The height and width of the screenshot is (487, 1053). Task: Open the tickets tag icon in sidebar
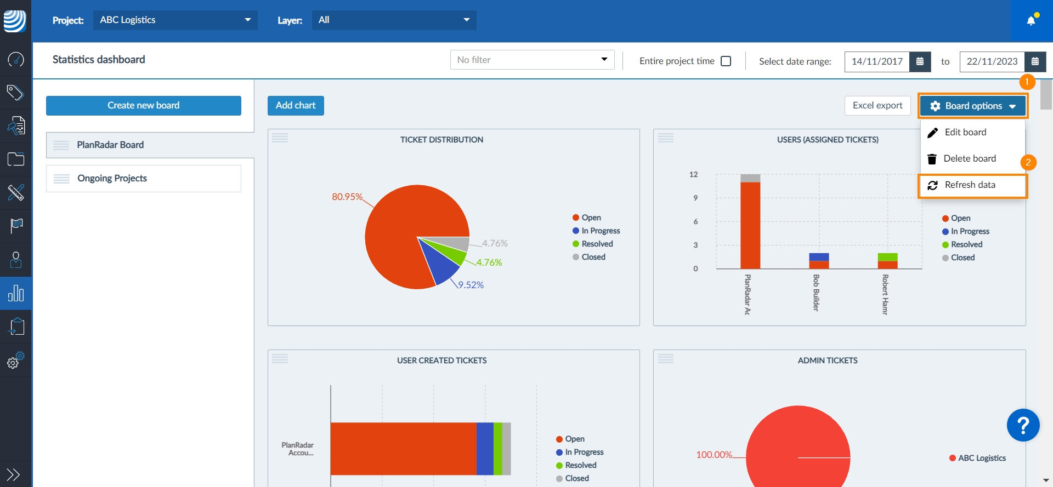tap(15, 93)
